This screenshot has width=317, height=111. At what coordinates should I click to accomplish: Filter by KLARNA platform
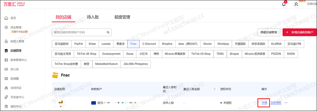[276, 44]
